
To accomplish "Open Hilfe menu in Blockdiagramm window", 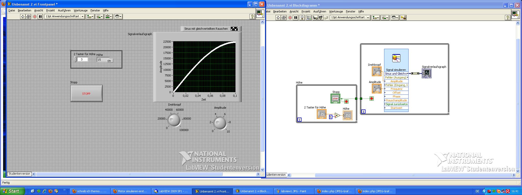I will (x=361, y=11).
